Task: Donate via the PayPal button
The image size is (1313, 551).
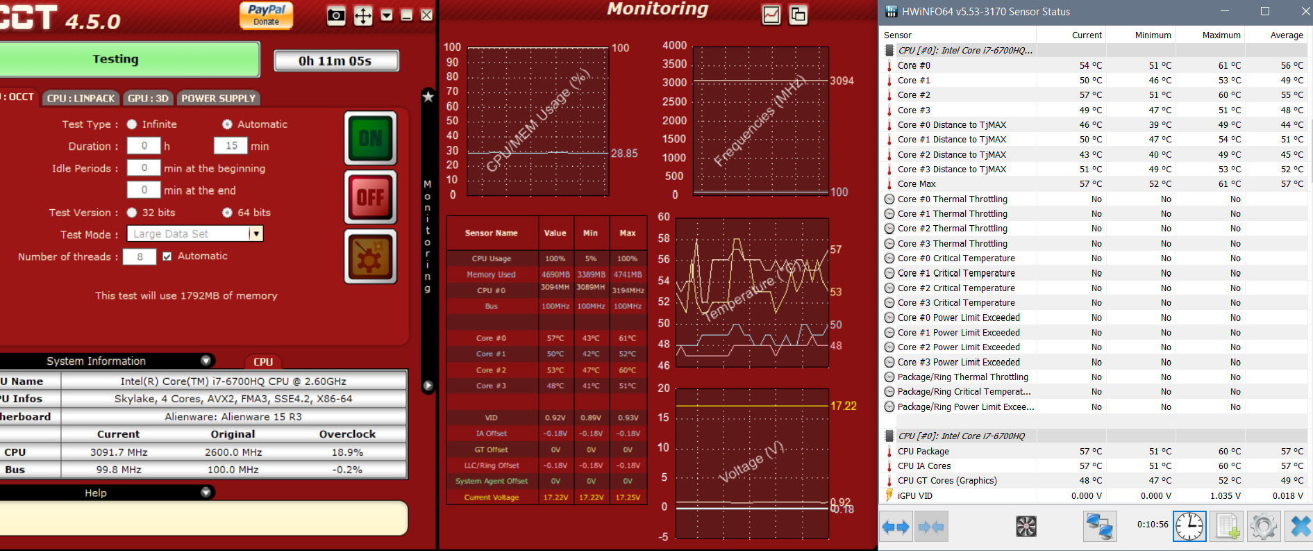Action: (266, 15)
